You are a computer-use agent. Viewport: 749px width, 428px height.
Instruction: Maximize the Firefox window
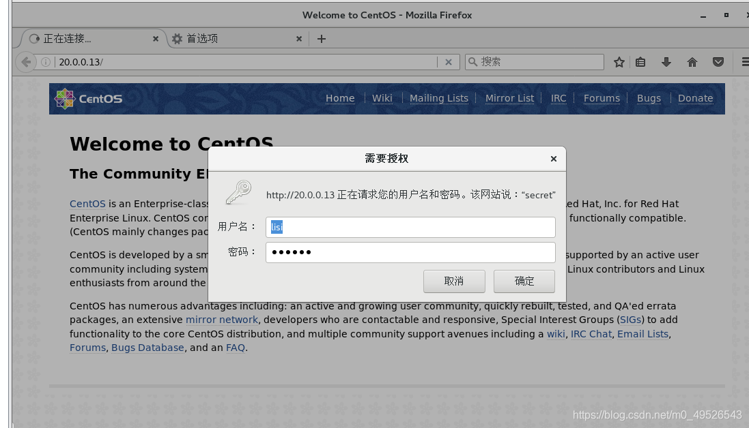(x=726, y=15)
